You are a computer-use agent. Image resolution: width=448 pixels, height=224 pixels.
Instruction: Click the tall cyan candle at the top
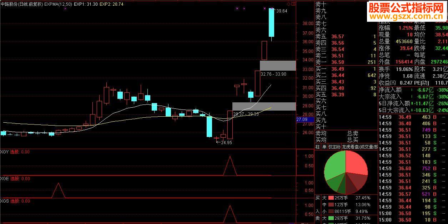point(271,22)
